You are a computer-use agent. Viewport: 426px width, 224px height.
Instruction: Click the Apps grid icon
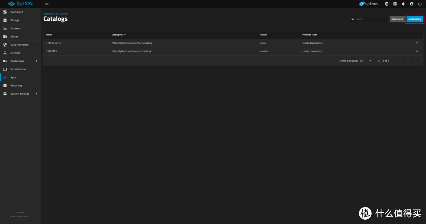pos(5,77)
